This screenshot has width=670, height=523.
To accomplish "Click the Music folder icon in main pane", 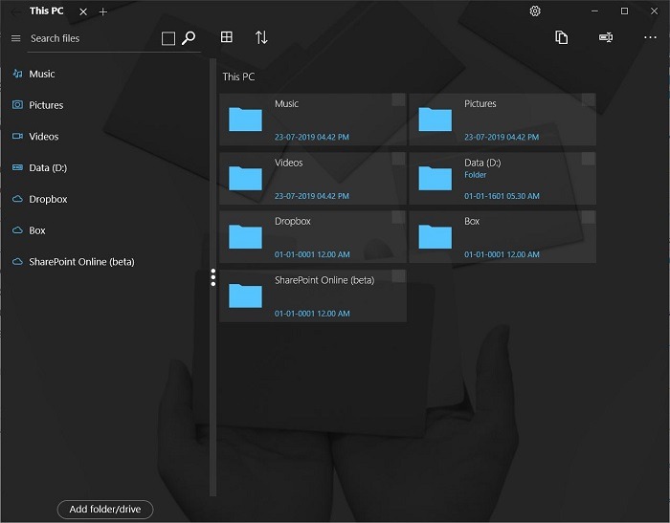I will tap(245, 120).
